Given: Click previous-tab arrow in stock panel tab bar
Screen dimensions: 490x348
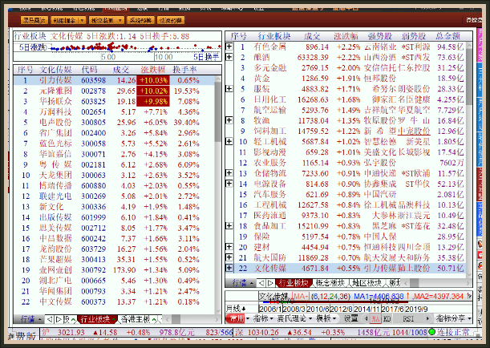Looking at the screenshot, I should click(50, 320).
